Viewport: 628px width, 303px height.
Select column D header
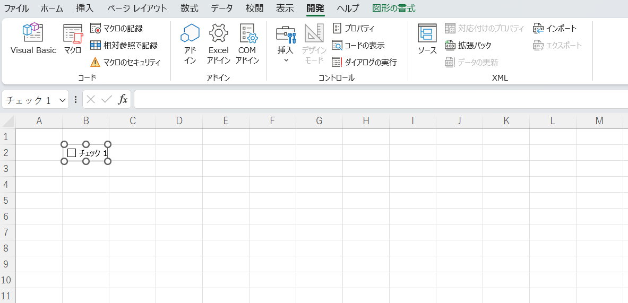click(179, 121)
